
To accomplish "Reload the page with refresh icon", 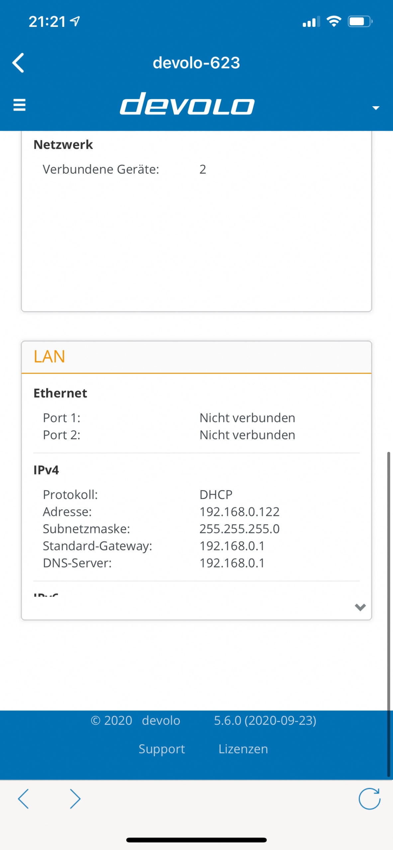I will pyautogui.click(x=369, y=799).
